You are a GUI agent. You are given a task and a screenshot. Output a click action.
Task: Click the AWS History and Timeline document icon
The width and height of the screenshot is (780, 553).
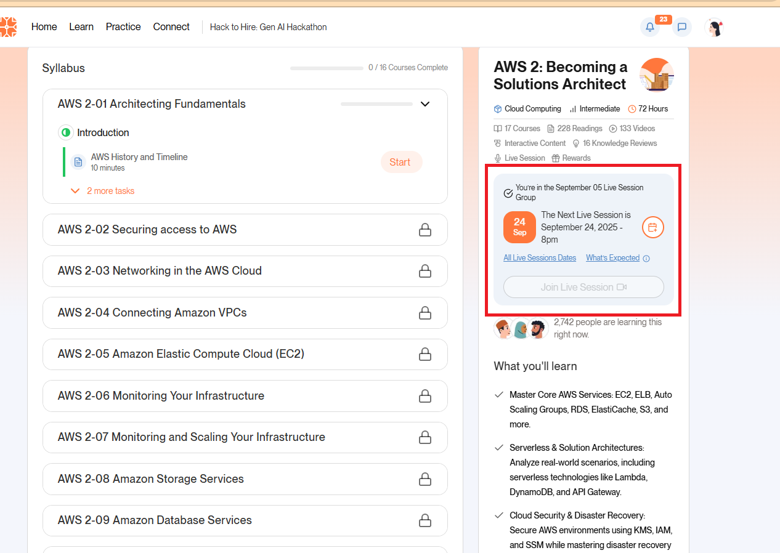[78, 162]
